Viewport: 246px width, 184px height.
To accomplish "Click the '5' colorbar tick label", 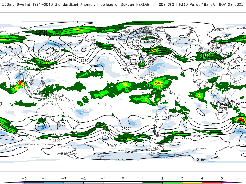I will 222,178.
